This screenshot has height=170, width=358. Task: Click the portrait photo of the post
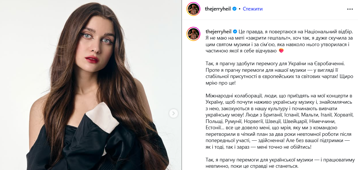click(x=91, y=85)
